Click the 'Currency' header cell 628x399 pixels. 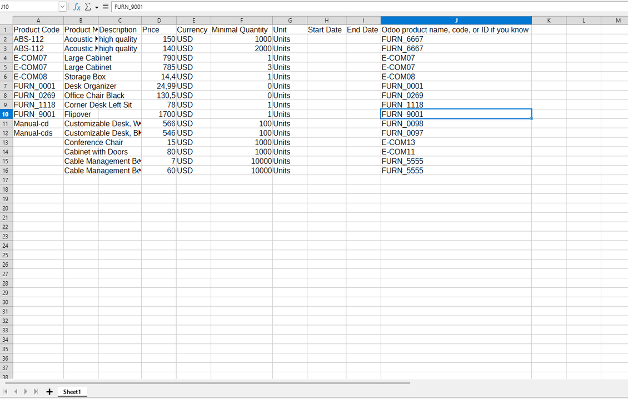point(193,29)
